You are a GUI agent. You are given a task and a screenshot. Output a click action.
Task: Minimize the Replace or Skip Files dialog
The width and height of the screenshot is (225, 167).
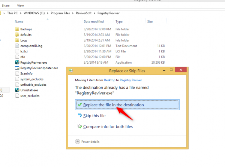pyautogui.click(x=164, y=70)
